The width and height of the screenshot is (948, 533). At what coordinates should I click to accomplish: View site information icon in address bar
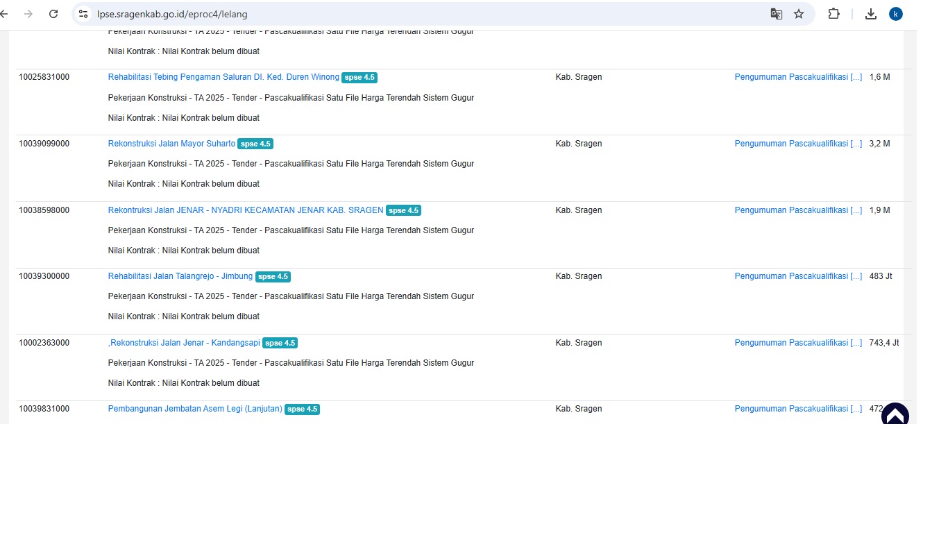(x=83, y=14)
